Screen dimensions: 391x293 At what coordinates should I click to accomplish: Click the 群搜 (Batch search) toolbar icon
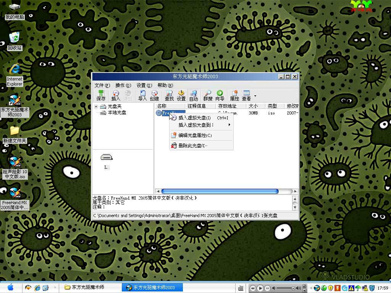(x=208, y=96)
